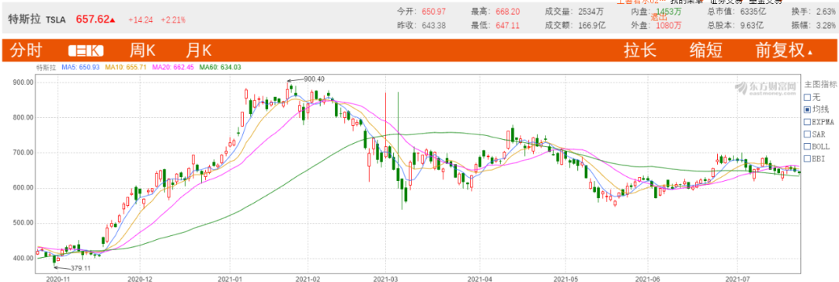Enable the BOLL indicator checkbox
This screenshot has width=839, height=282.
[807, 146]
